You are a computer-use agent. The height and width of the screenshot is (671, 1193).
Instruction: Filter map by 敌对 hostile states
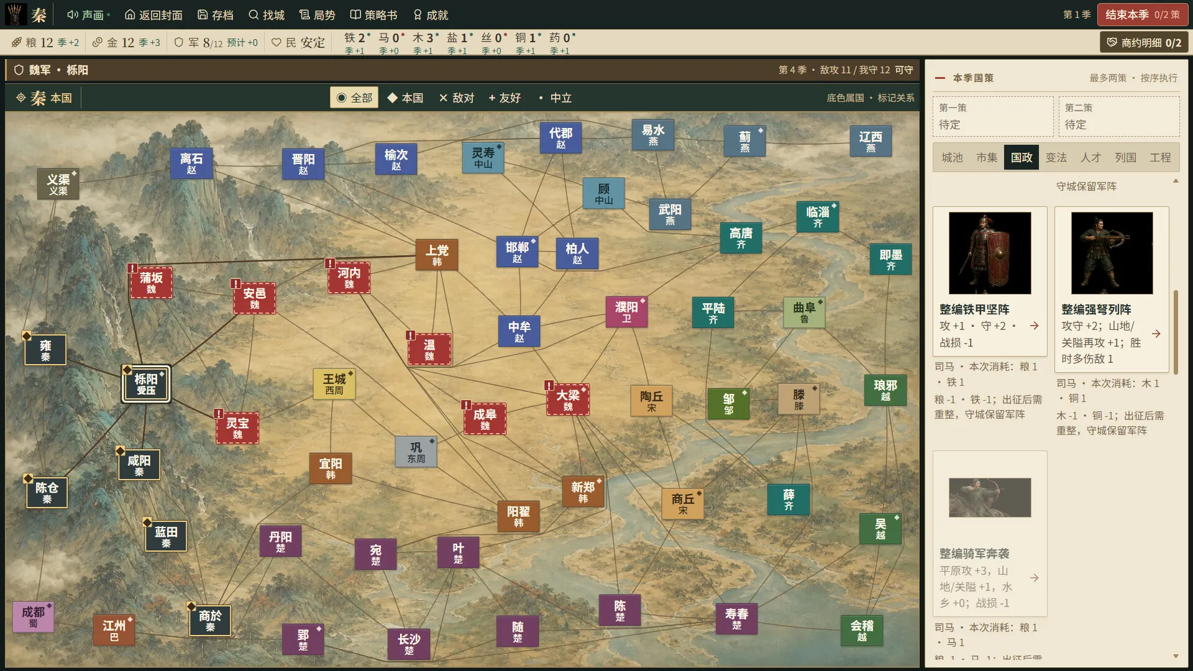coord(457,98)
